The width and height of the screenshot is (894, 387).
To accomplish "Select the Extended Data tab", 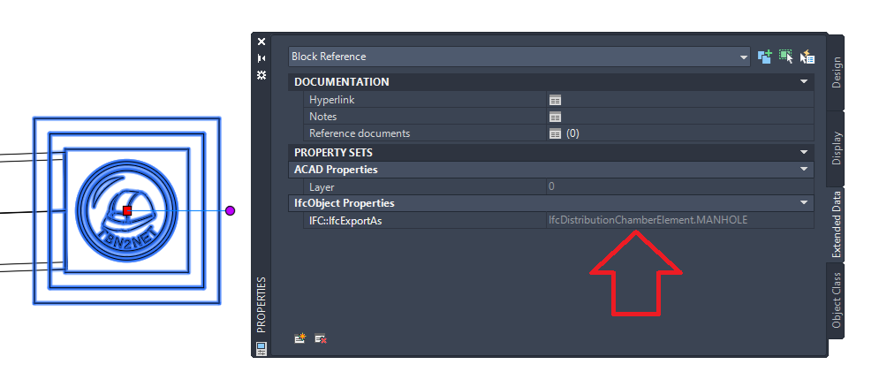I will 836,224.
